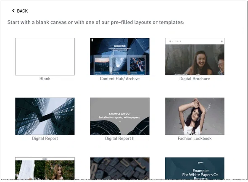Click the back arrow chevron icon
Image resolution: width=248 pixels, height=182 pixels.
(x=13, y=11)
